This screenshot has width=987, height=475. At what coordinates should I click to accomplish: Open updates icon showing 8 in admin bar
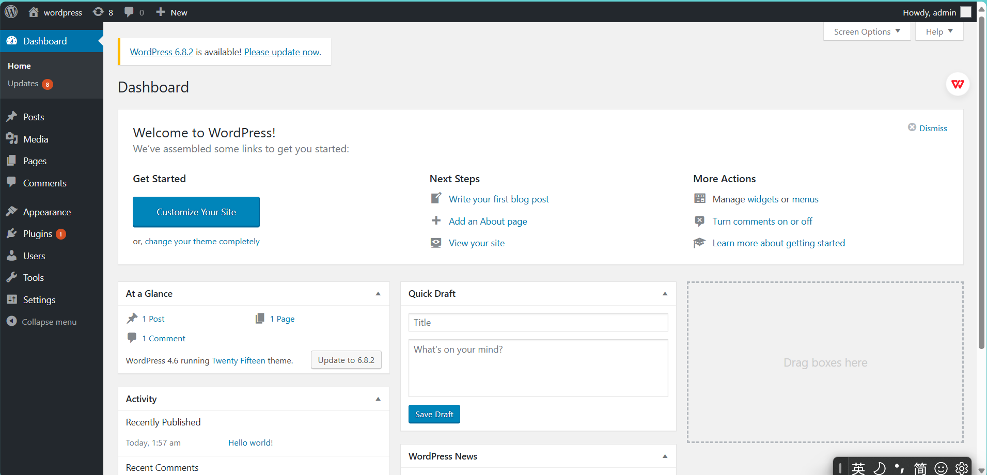coord(98,12)
